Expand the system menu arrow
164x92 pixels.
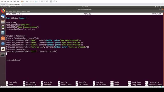[162, 7]
